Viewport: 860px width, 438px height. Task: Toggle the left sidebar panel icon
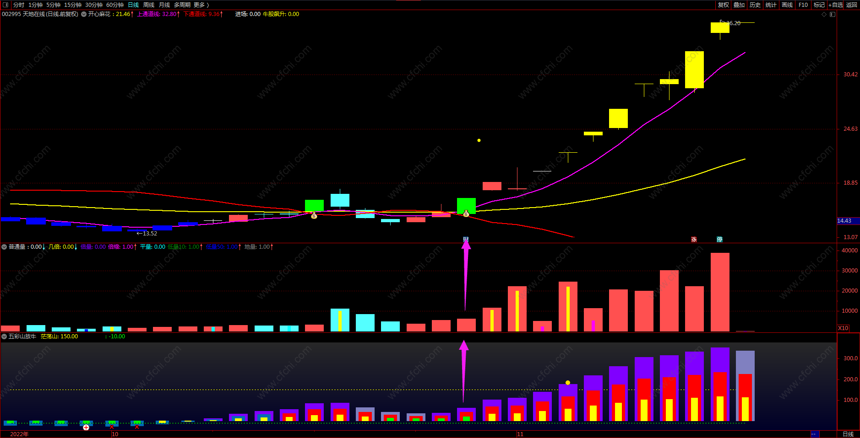5,5
